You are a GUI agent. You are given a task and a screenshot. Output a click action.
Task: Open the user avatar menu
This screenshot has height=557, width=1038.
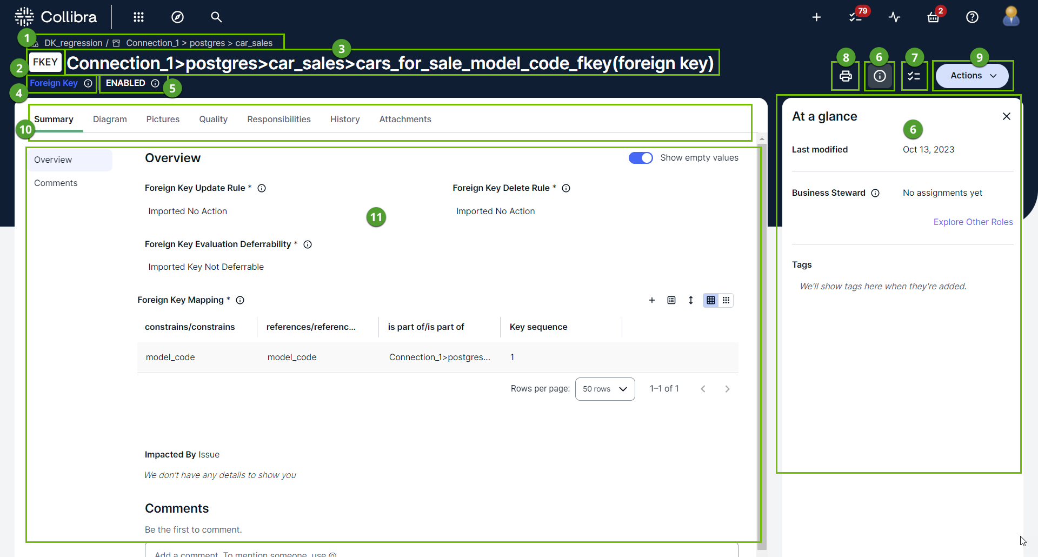[1011, 17]
